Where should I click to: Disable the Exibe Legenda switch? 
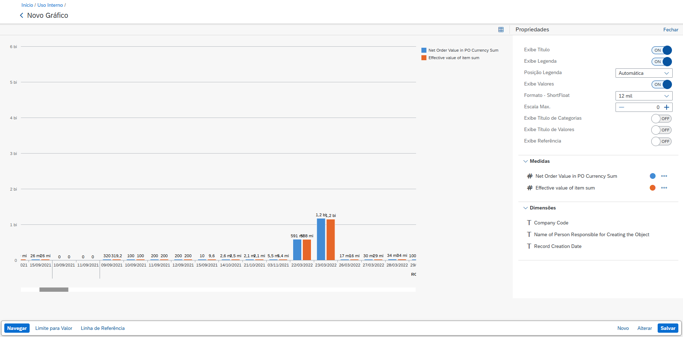[662, 62]
